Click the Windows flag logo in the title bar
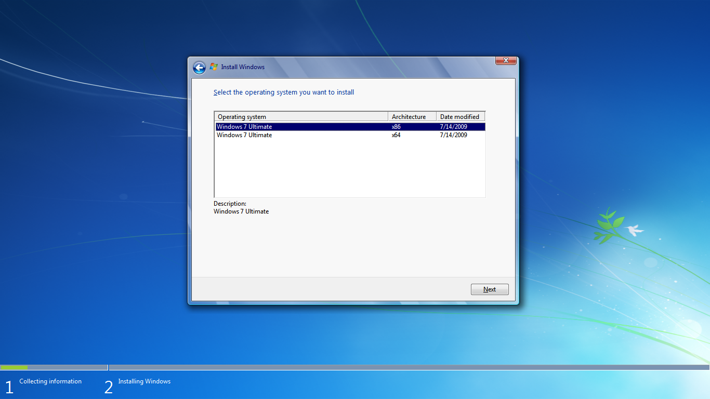The height and width of the screenshot is (399, 710). [x=213, y=66]
